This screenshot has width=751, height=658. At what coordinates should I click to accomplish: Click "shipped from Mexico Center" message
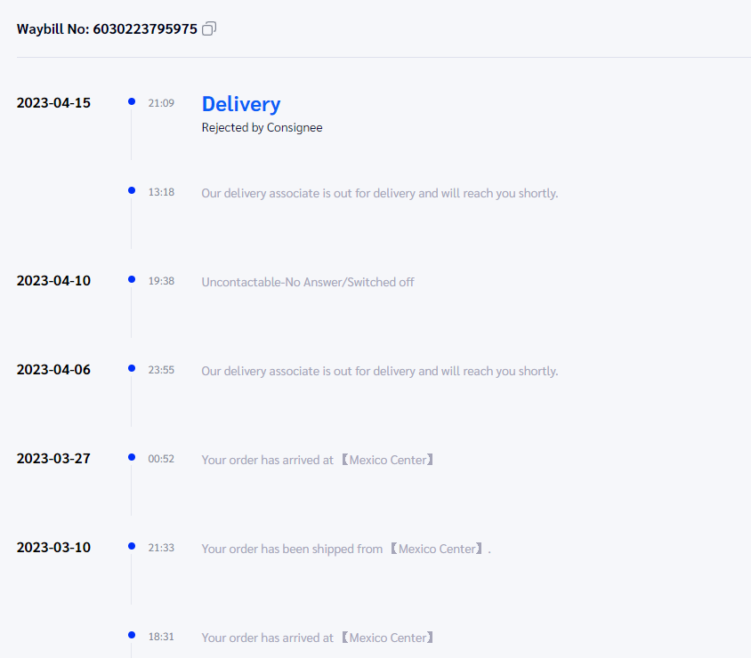[x=346, y=549]
